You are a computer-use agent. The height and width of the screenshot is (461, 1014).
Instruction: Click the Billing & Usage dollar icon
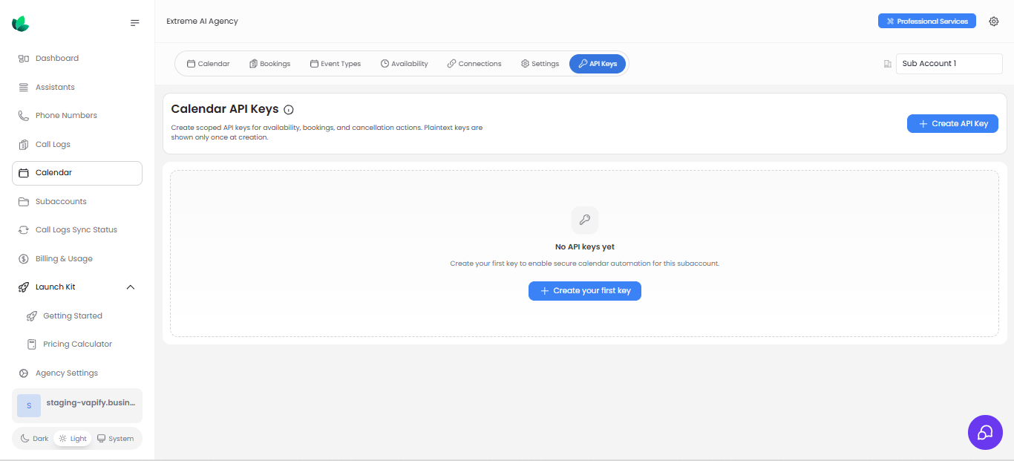pos(24,259)
